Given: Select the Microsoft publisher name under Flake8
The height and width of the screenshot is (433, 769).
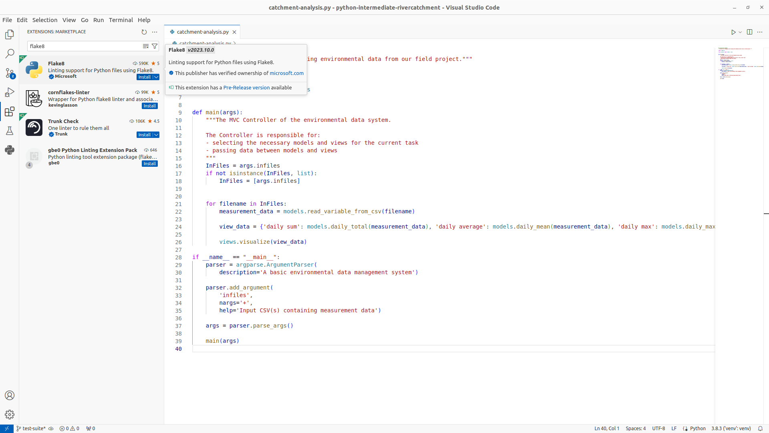Looking at the screenshot, I should (x=66, y=76).
